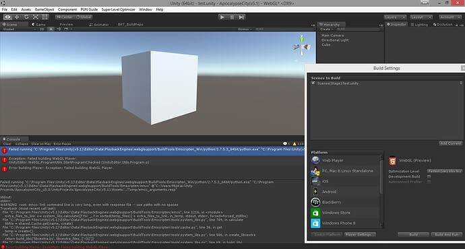Select iOS platform
465x249 pixels.
click(345, 181)
